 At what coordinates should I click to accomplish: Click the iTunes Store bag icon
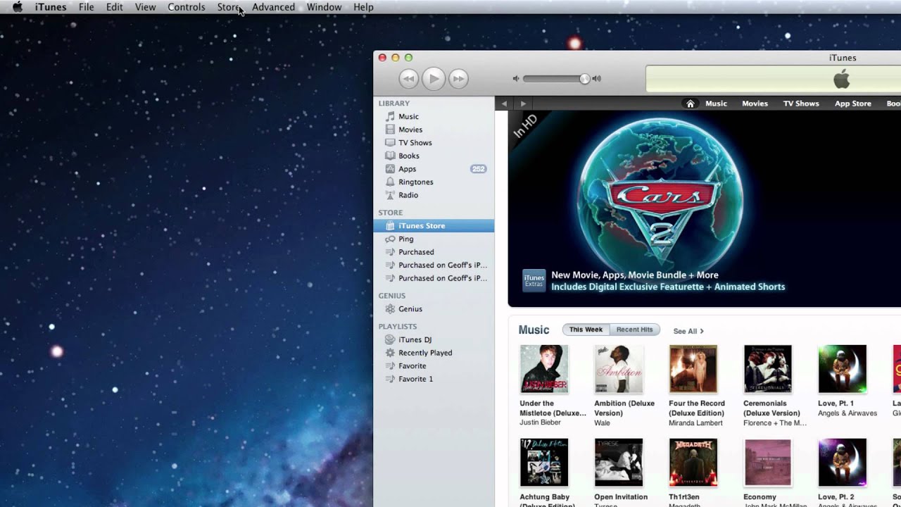[x=390, y=226]
